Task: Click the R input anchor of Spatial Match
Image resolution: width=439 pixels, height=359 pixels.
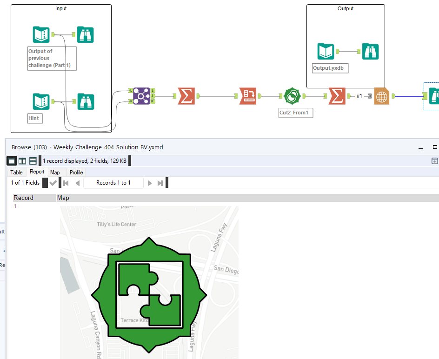Action: click(x=131, y=101)
